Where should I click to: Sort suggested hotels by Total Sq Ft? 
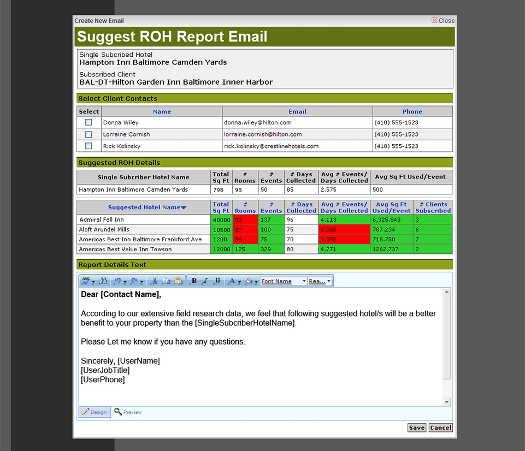pos(221,207)
